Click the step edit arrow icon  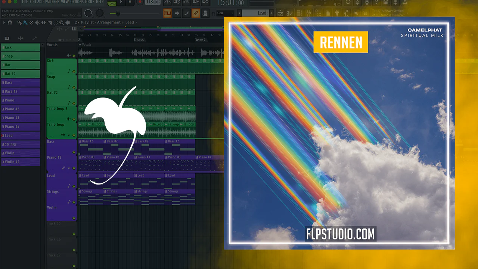pos(177,13)
